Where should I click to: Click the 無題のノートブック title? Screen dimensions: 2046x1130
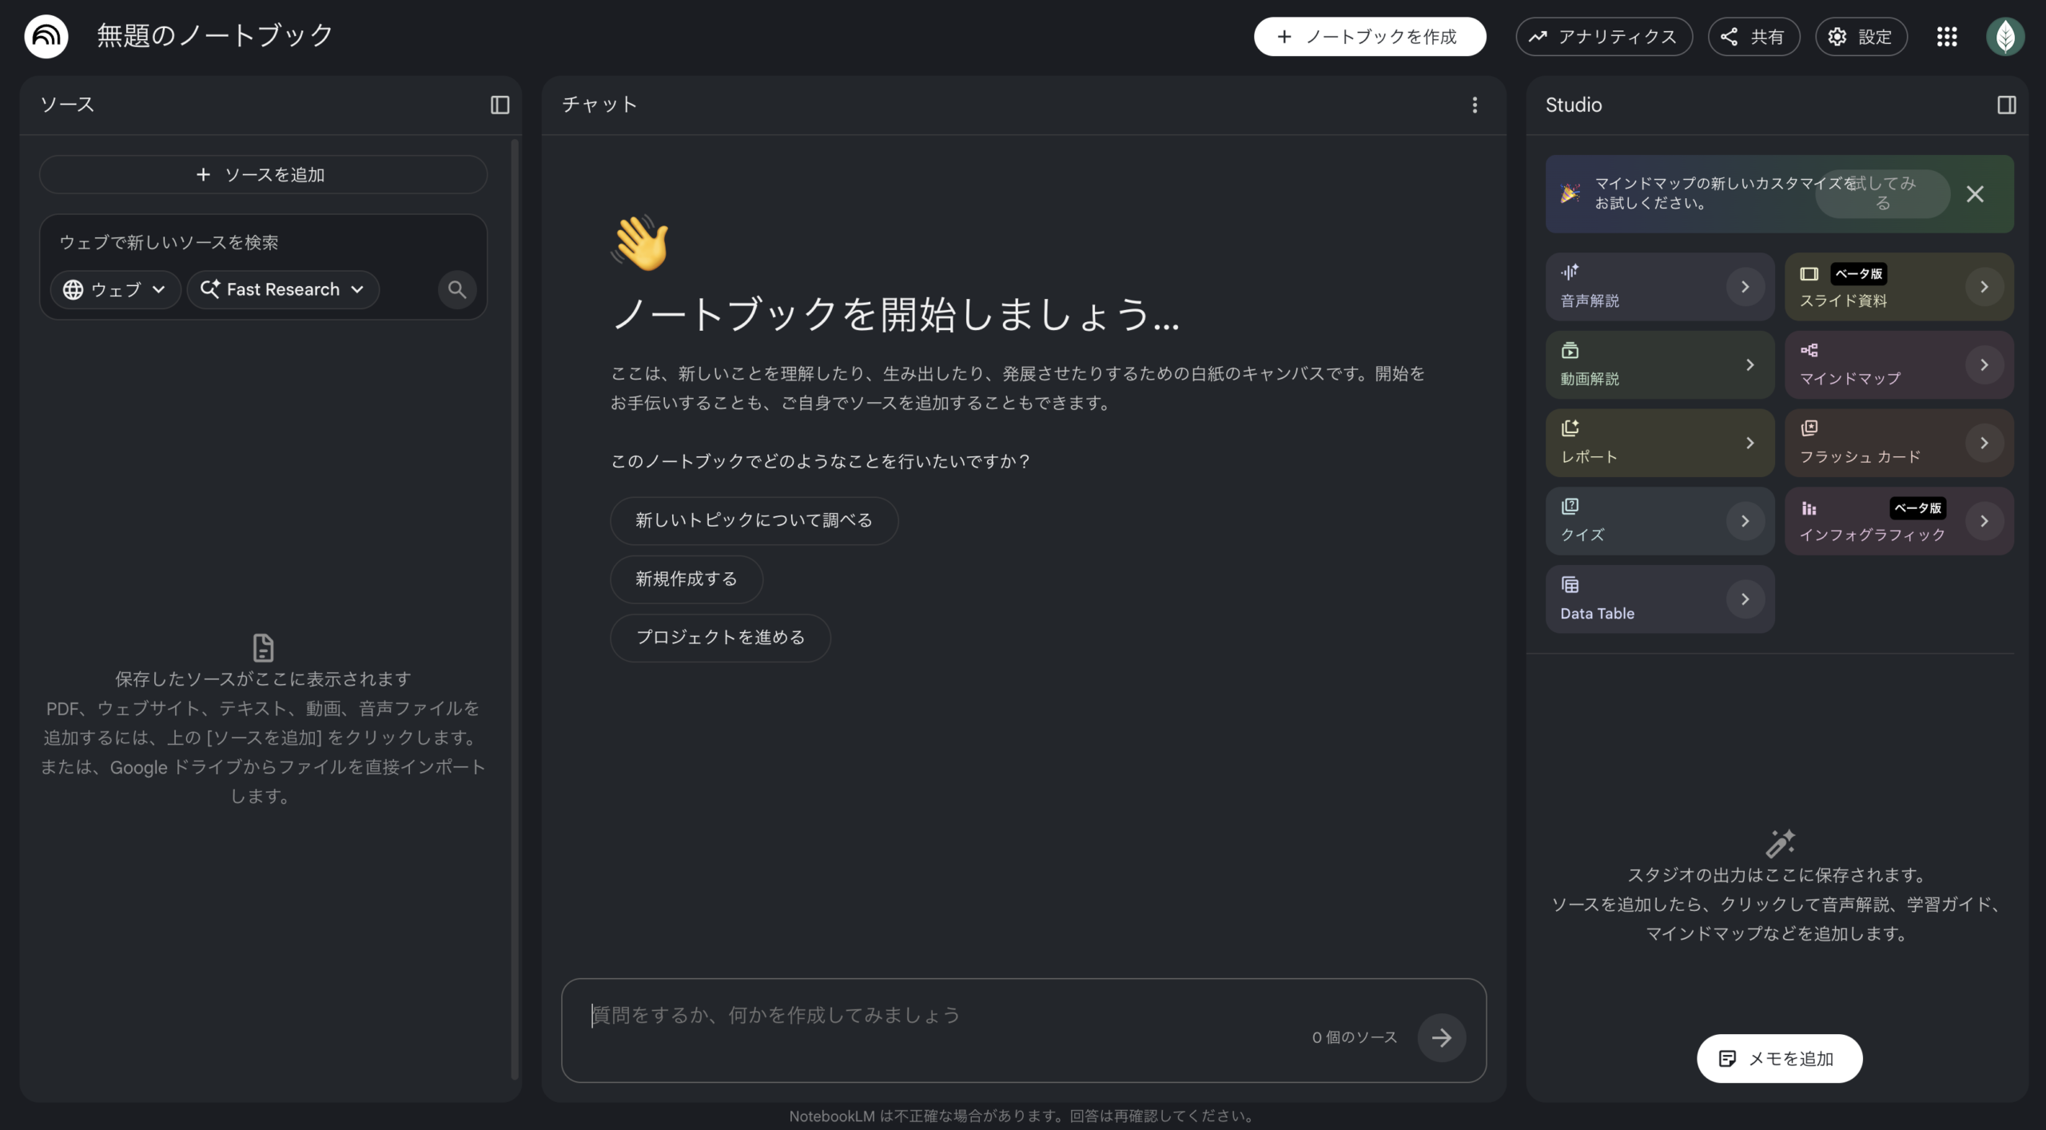215,36
